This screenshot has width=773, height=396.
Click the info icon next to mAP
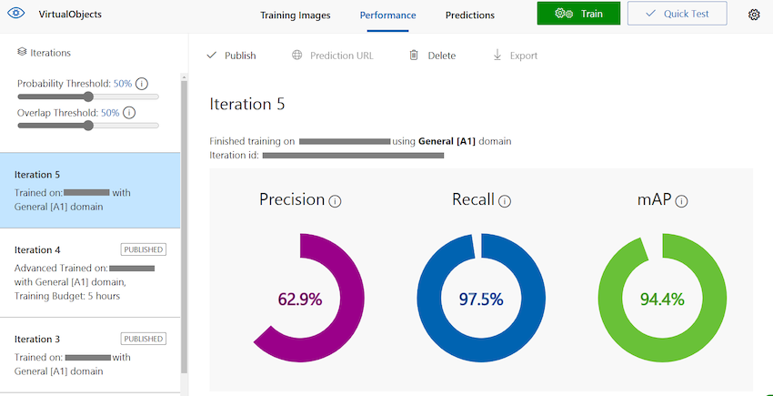click(682, 201)
